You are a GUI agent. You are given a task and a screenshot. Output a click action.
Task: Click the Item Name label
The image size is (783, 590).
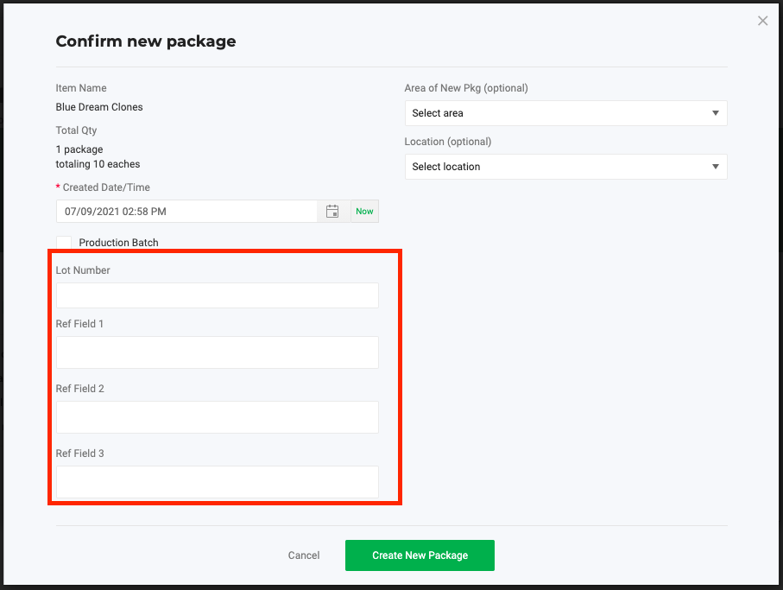pos(81,88)
